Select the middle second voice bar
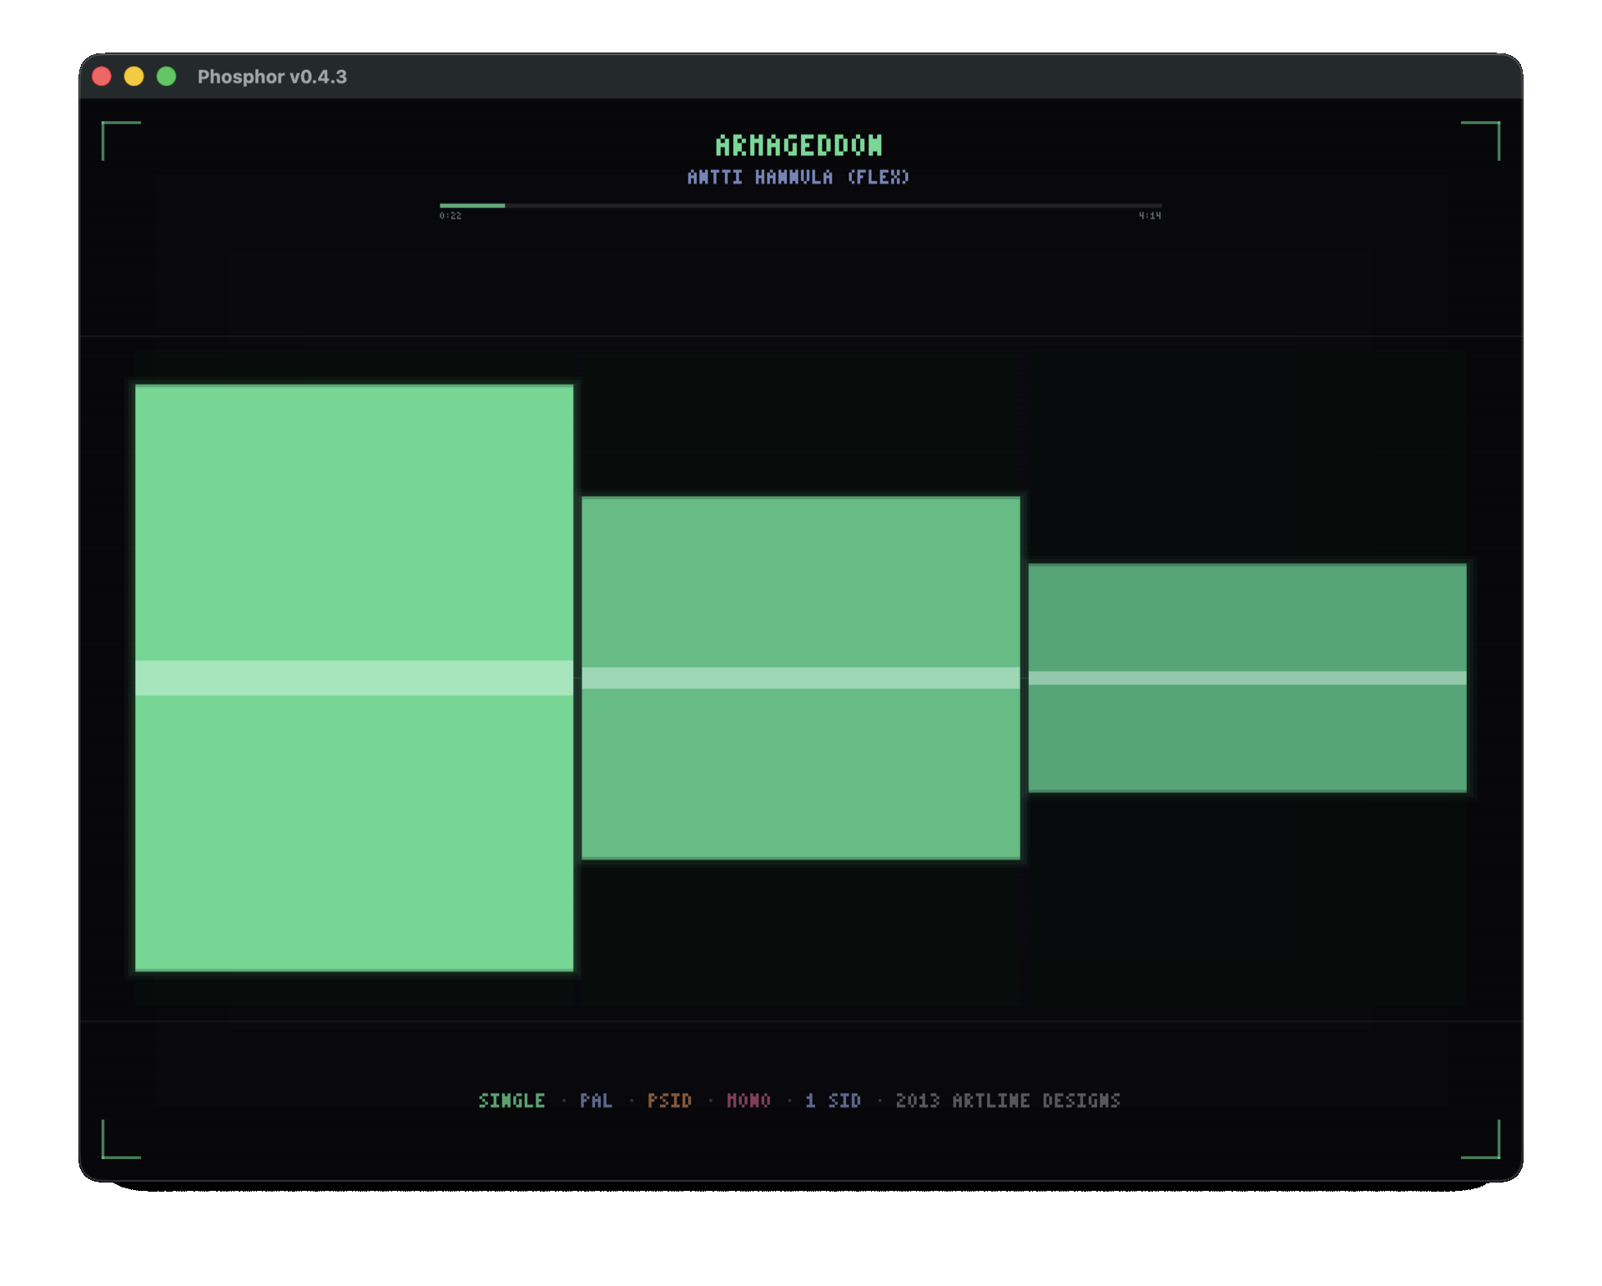Viewport: 1602px width, 1286px height. point(800,678)
